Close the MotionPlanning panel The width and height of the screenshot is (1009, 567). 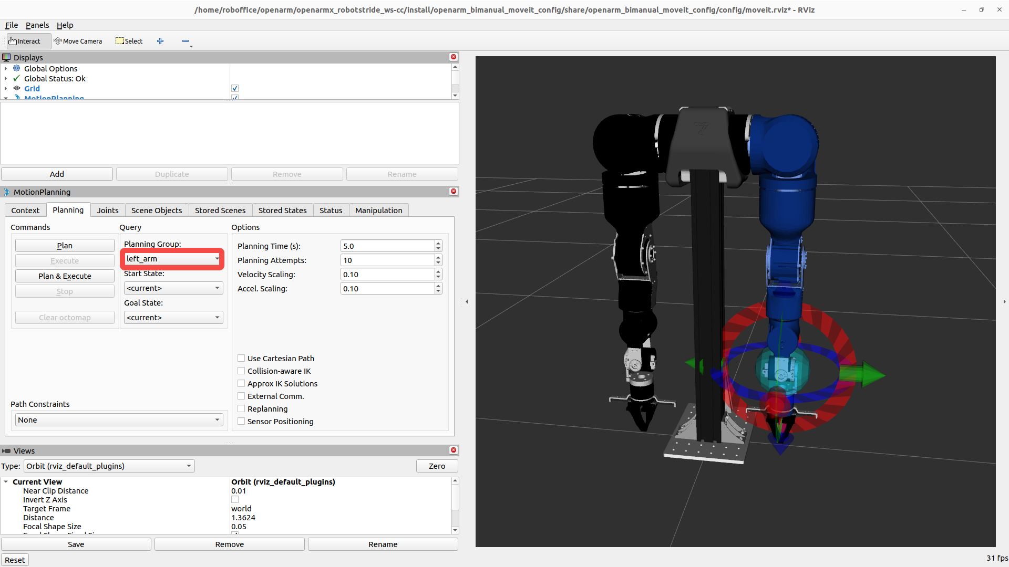point(454,191)
